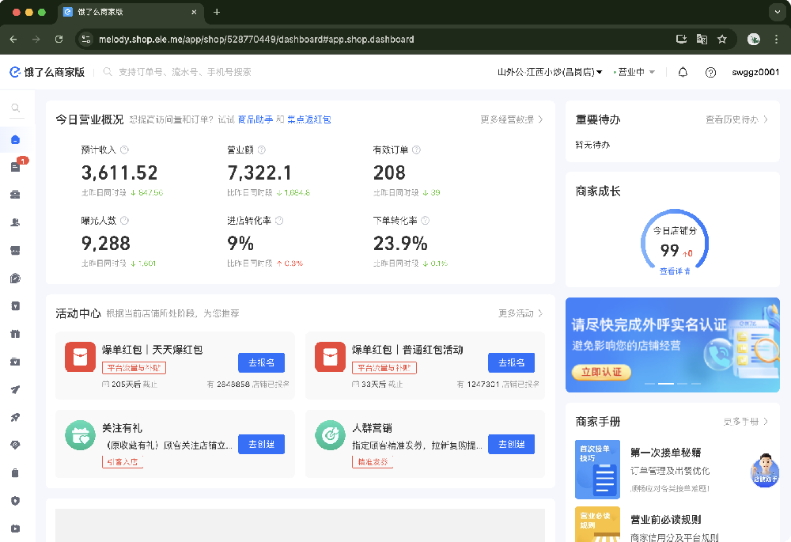Expand the store name dropdown 山外公·江西小炒
Screen dimensions: 791x542
click(x=550, y=72)
